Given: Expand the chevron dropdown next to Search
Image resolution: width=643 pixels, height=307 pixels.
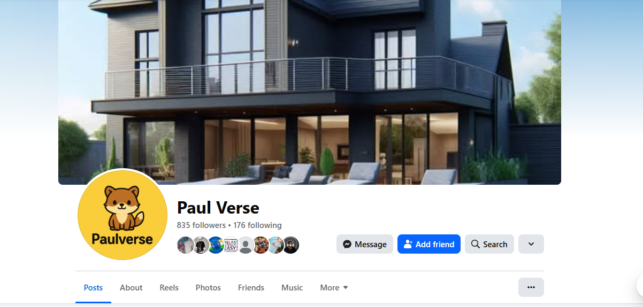Looking at the screenshot, I should click(x=531, y=244).
